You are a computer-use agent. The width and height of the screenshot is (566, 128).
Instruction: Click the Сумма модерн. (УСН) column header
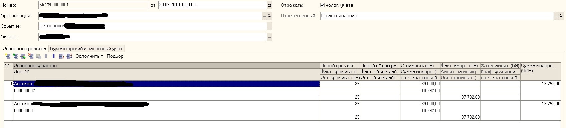pos(541,71)
